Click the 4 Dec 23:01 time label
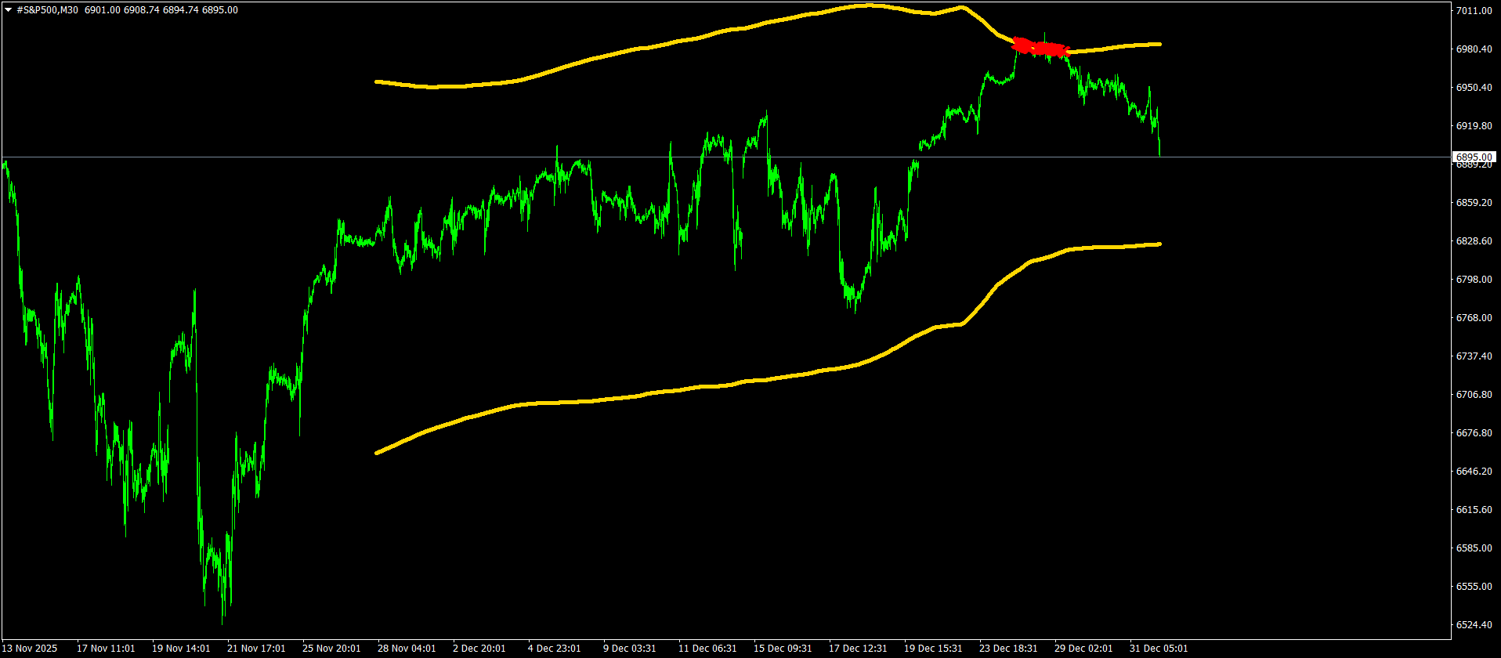Viewport: 1501px width, 658px height. (x=555, y=649)
